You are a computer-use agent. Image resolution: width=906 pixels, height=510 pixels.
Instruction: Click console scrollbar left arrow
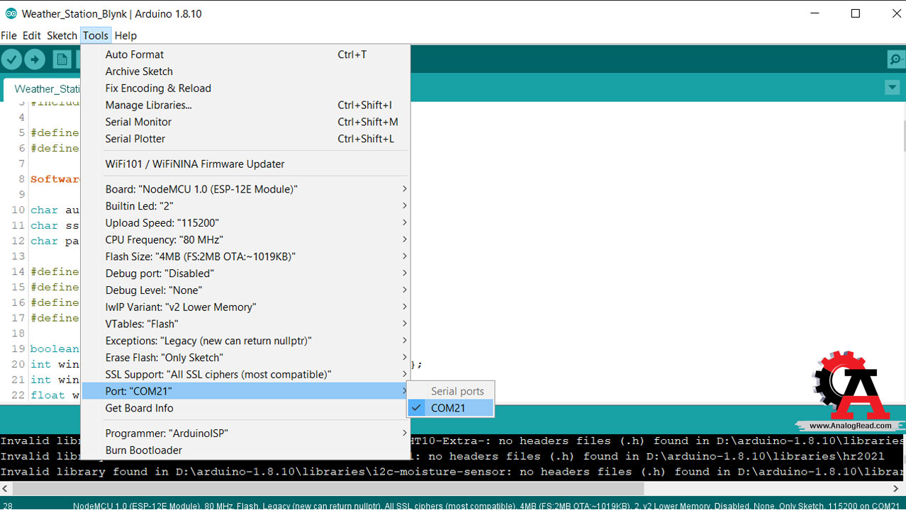[6, 489]
